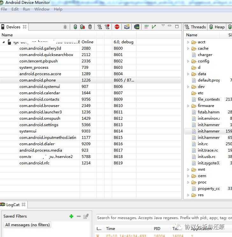Open the Devices view menu triangle
The image size is (232, 237).
163,25
